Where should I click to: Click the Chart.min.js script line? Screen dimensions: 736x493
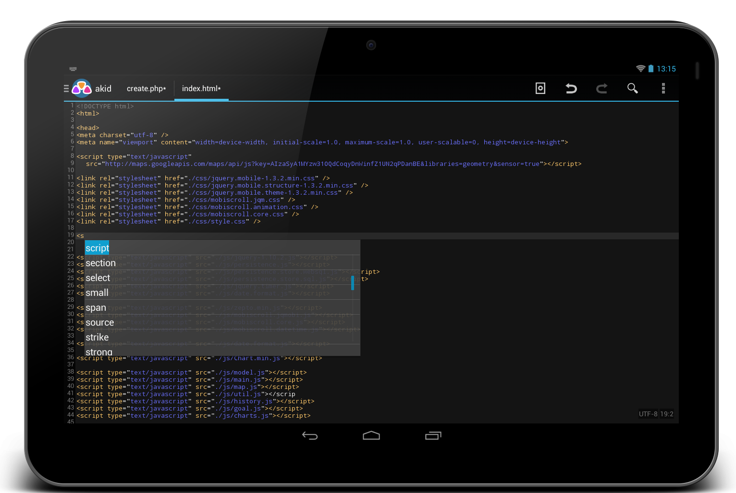coord(199,358)
